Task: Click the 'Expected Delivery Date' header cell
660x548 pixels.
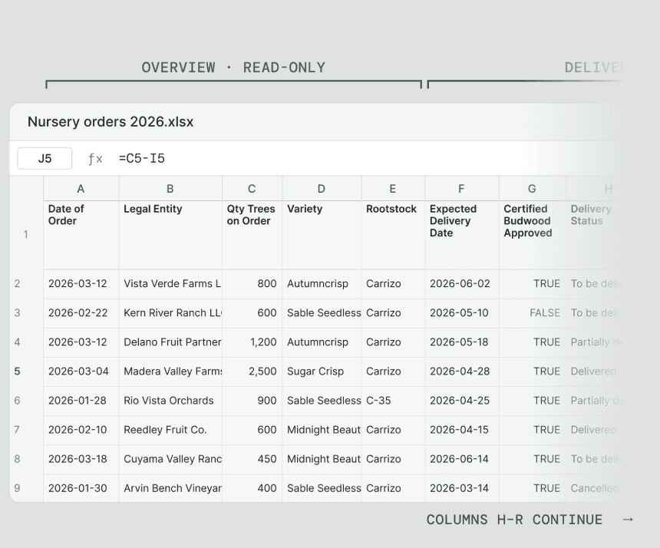Action: coord(462,235)
